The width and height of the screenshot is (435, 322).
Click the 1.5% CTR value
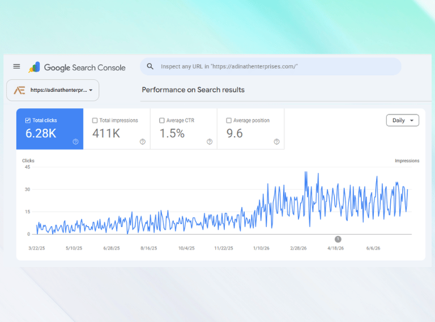(x=172, y=134)
